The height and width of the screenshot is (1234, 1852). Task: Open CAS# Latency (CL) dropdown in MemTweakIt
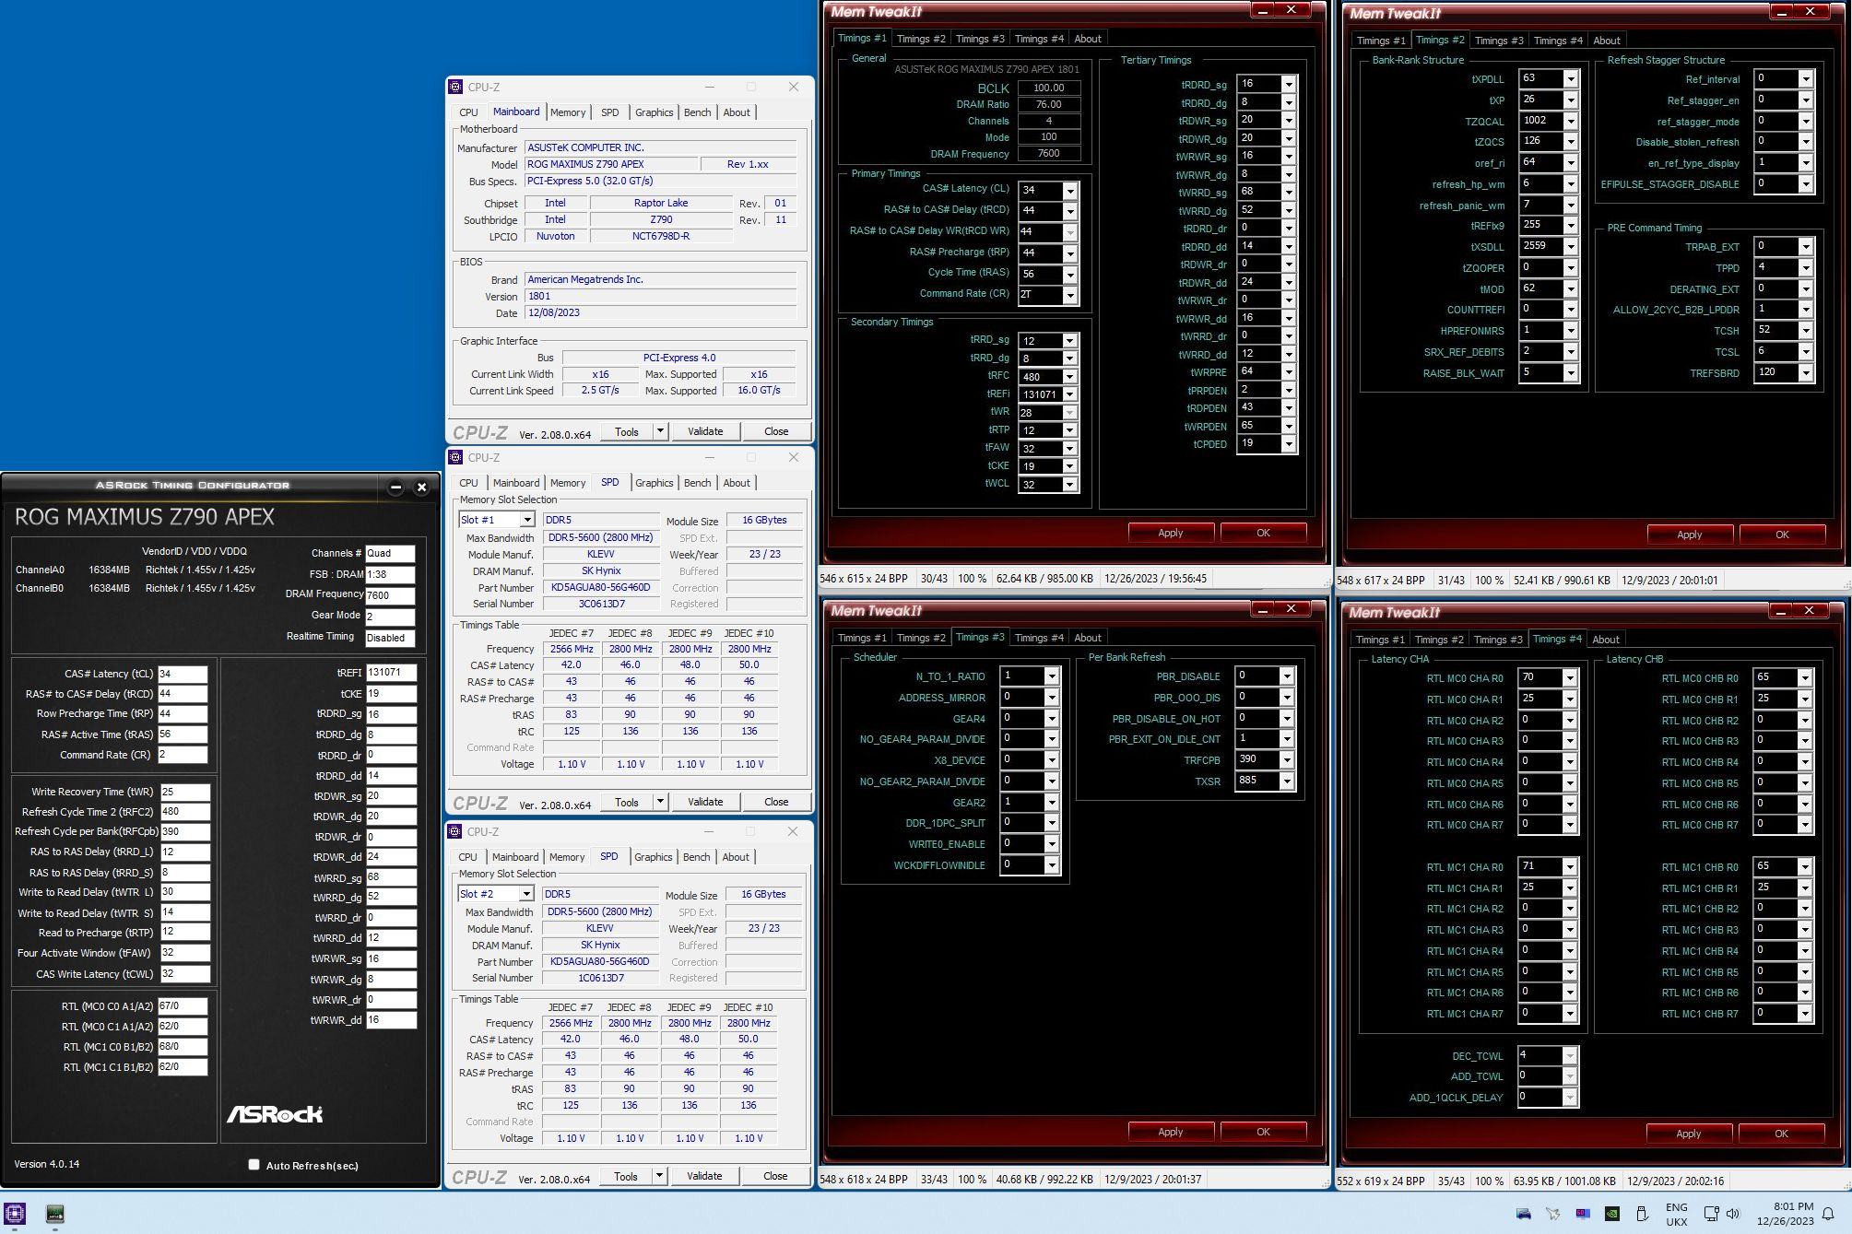click(1069, 191)
